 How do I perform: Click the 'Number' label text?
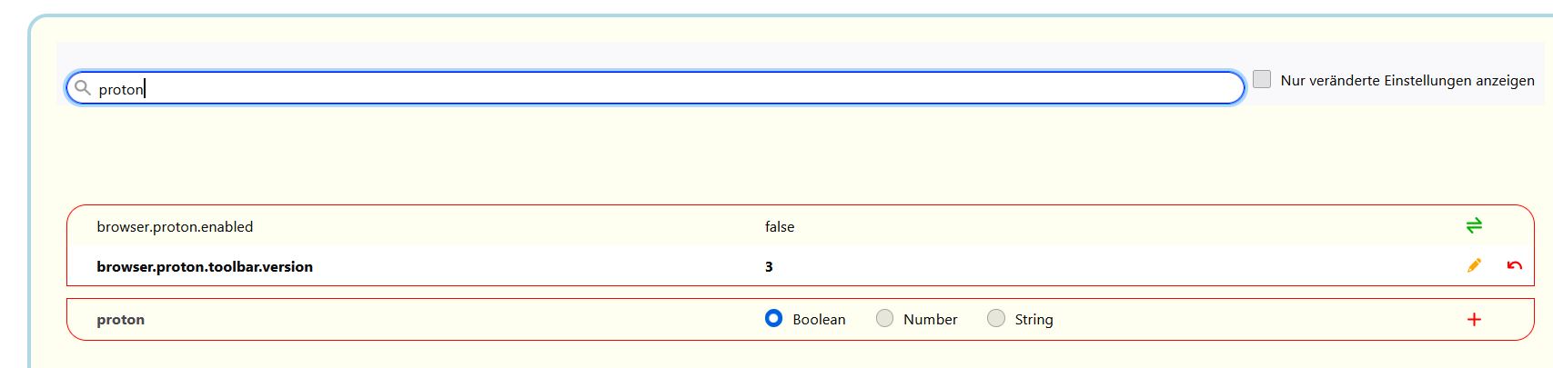[930, 320]
